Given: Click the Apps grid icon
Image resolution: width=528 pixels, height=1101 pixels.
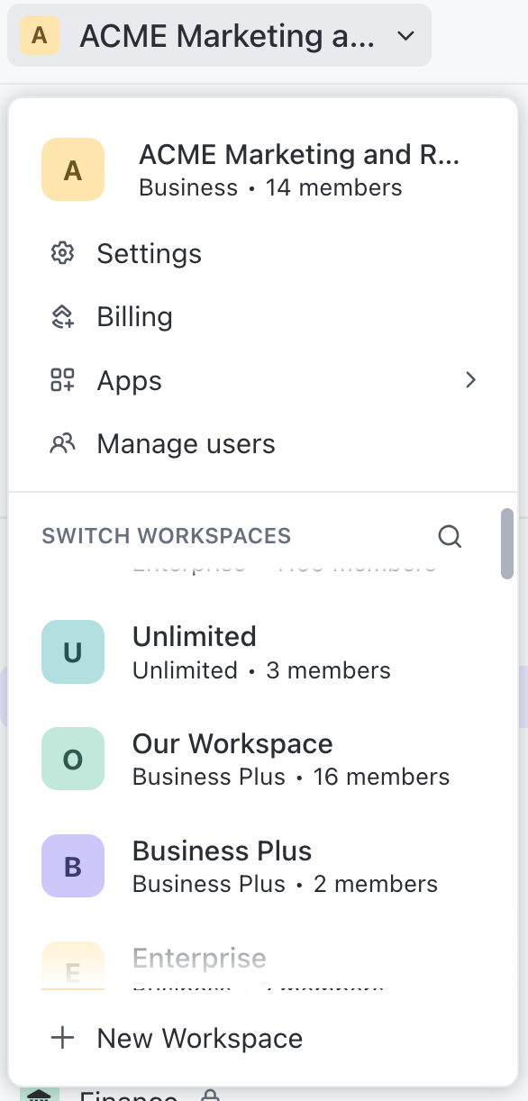Looking at the screenshot, I should (62, 380).
